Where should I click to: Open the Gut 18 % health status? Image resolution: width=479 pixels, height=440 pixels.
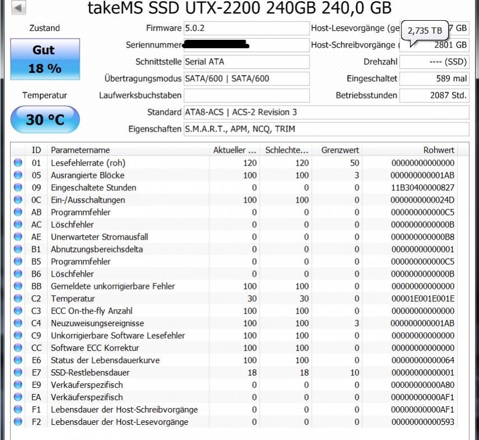coord(45,59)
